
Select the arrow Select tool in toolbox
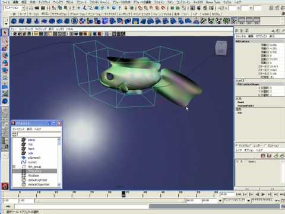point(5,33)
